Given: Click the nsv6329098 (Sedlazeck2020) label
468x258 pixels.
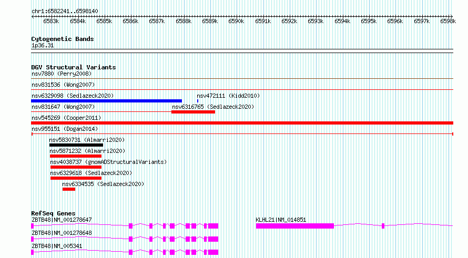Looking at the screenshot, I should tap(73, 96).
